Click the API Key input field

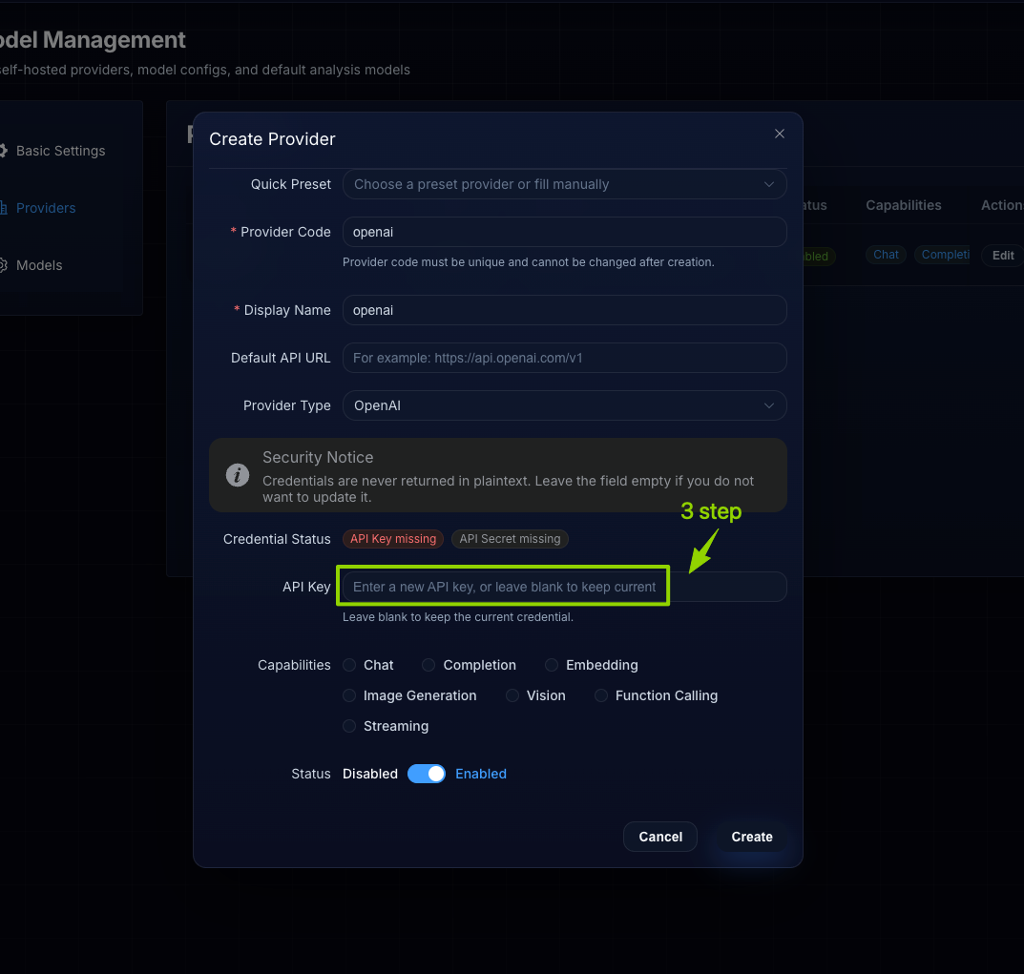(564, 587)
